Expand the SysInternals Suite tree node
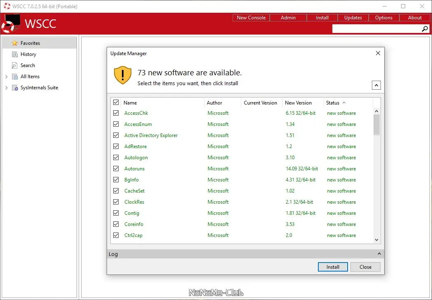This screenshot has width=432, height=300. tap(6, 88)
